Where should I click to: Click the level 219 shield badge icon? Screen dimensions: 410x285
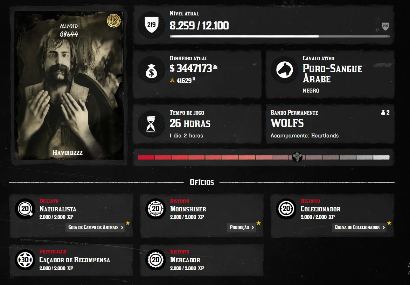coord(151,25)
